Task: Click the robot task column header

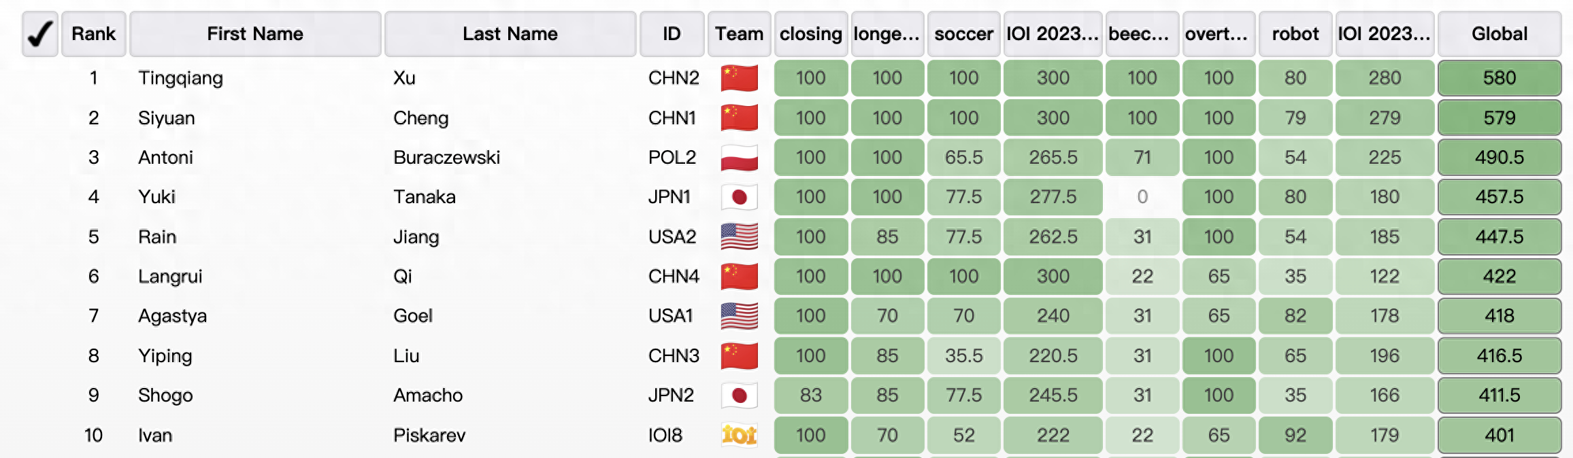Action: point(1295,34)
